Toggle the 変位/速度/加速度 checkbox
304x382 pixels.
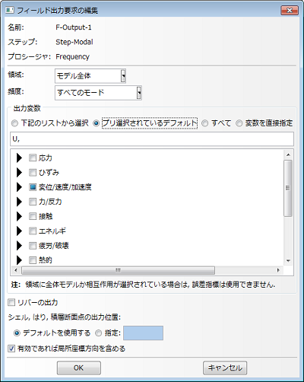(33, 187)
